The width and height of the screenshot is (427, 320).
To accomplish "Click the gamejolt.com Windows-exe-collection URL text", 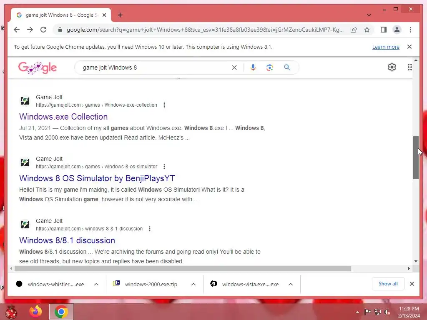I will tap(96, 105).
